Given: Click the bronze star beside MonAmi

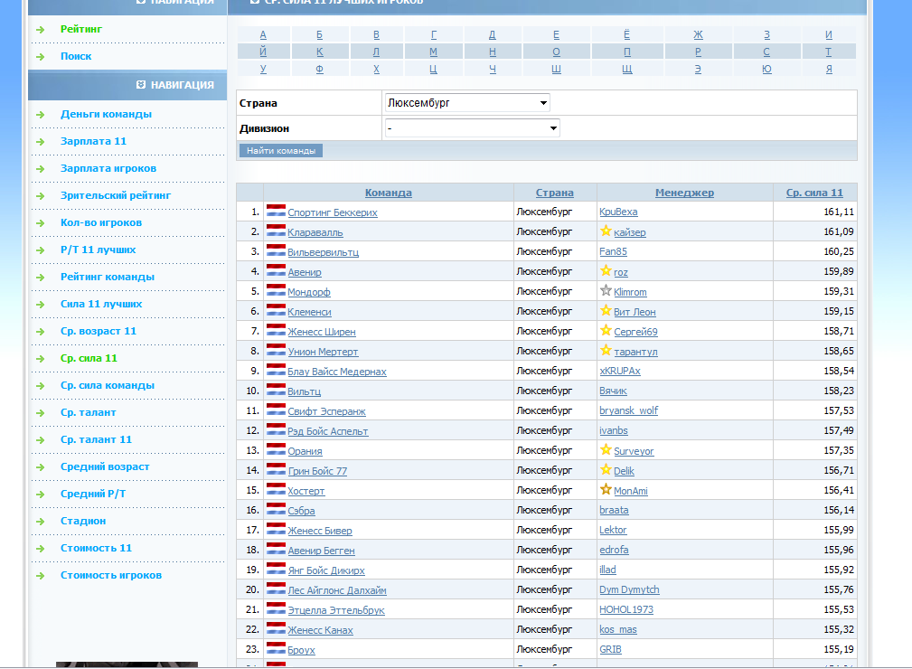Looking at the screenshot, I should click(x=606, y=489).
